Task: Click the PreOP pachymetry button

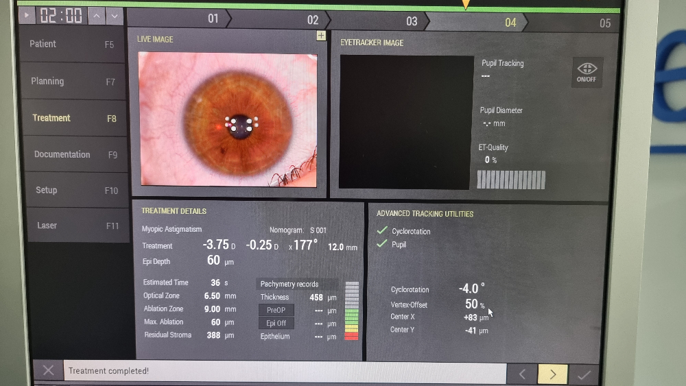Action: point(276,310)
